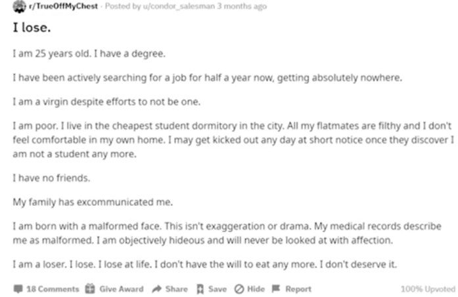
Task: Click the r/TrueOffMyChest subreddit avatar icon
Action: 19,7
